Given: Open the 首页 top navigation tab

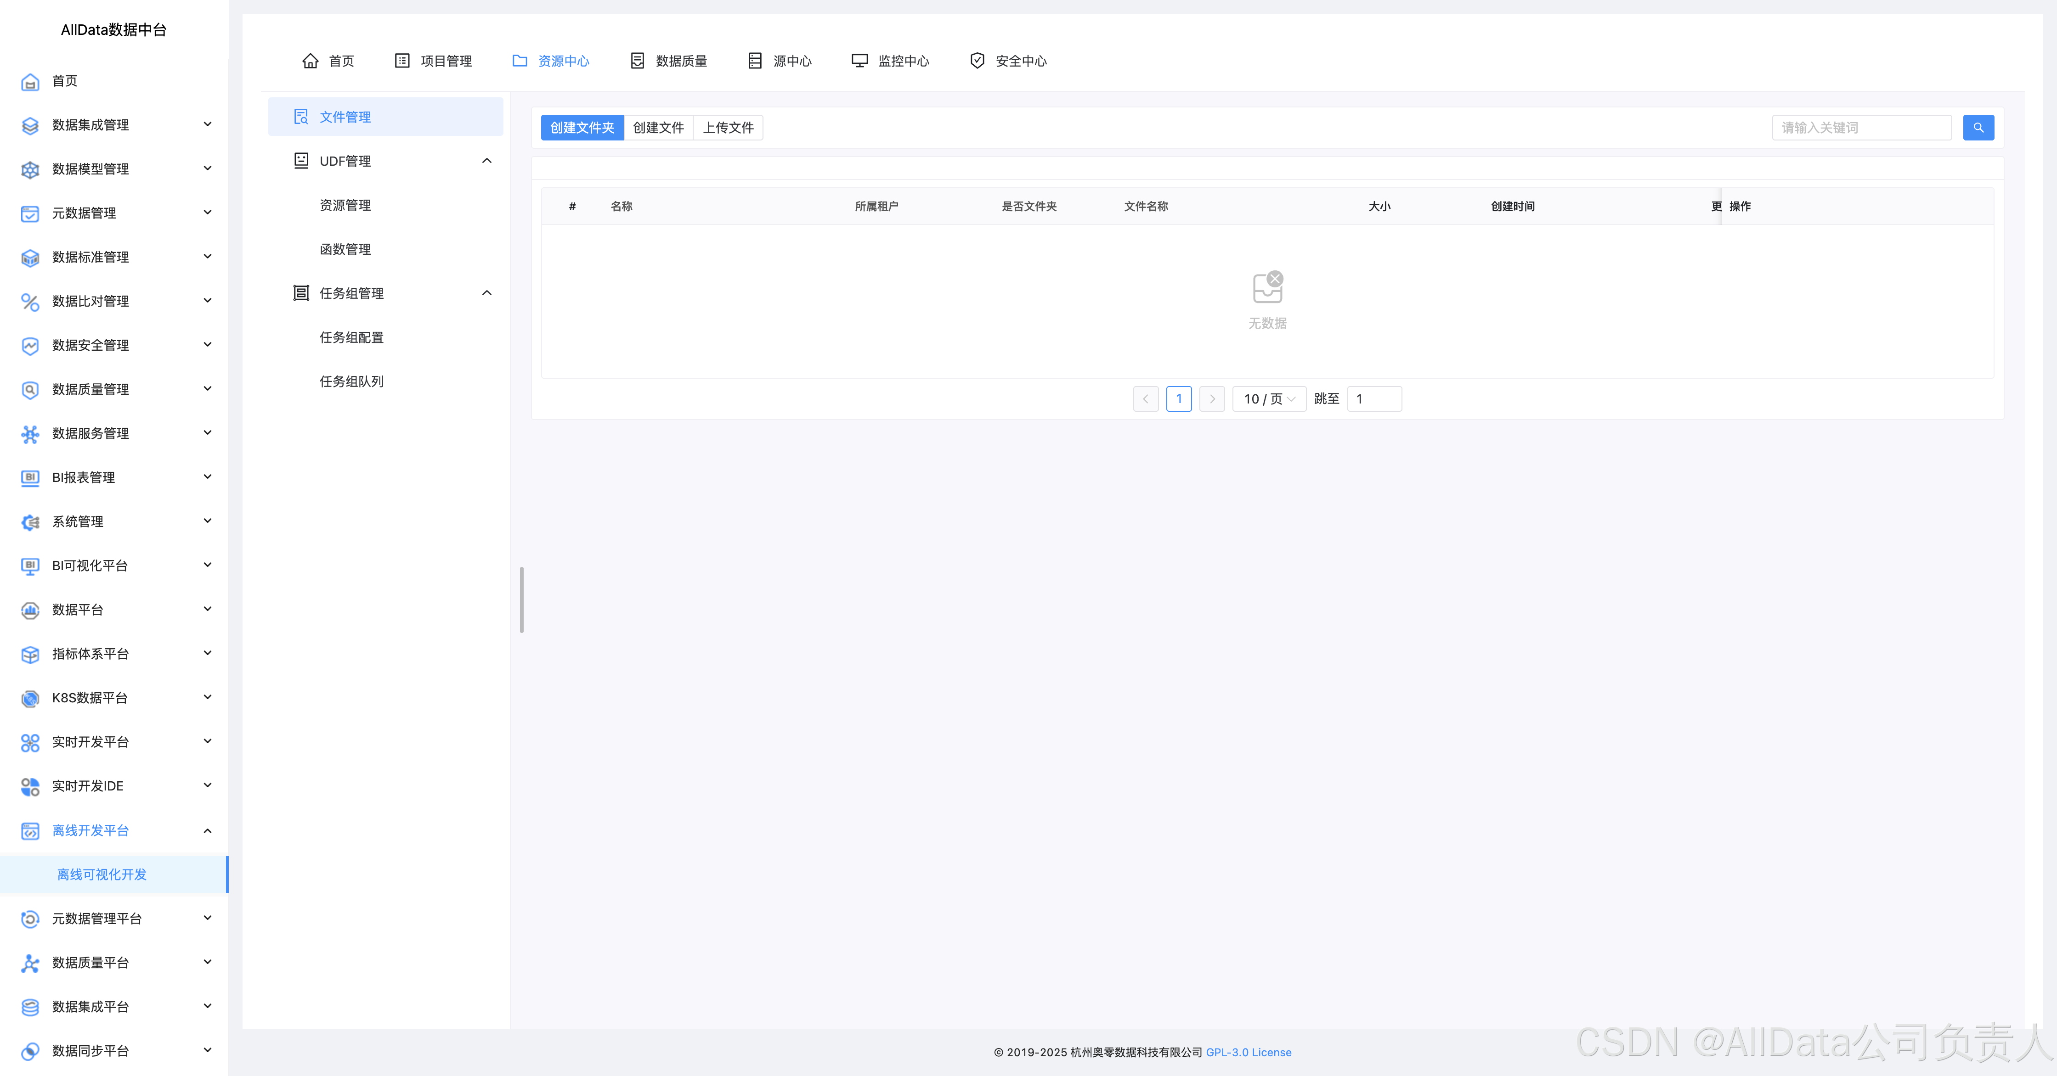Looking at the screenshot, I should (x=328, y=62).
